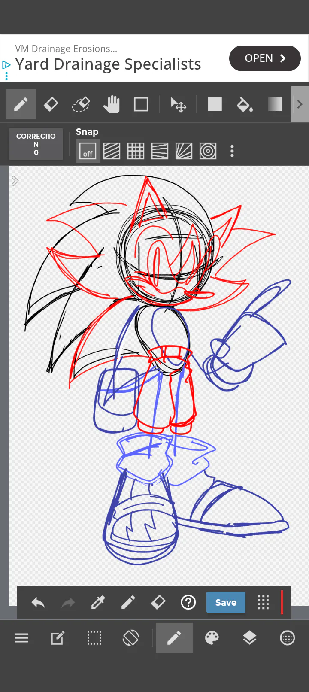
Task: Save the drawing
Action: (x=226, y=602)
